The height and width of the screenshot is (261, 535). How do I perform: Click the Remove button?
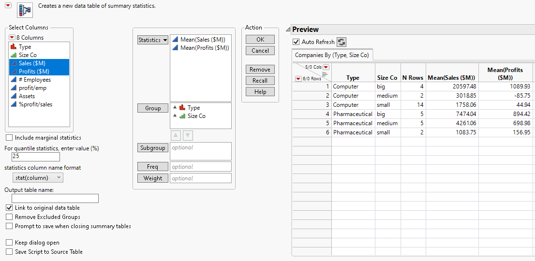260,70
